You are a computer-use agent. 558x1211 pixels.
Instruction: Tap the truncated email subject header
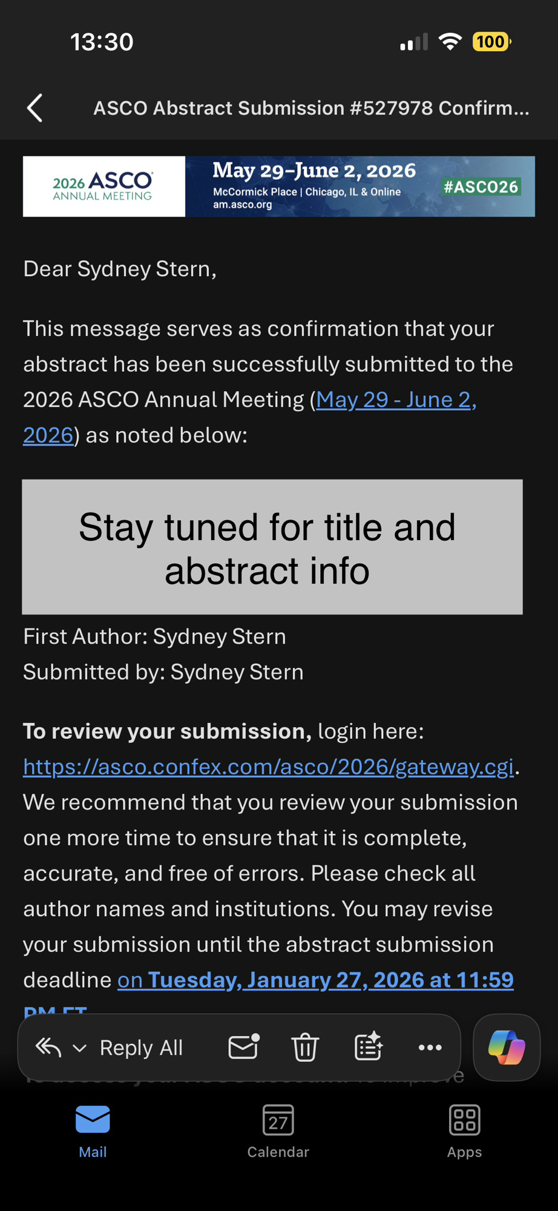(311, 108)
